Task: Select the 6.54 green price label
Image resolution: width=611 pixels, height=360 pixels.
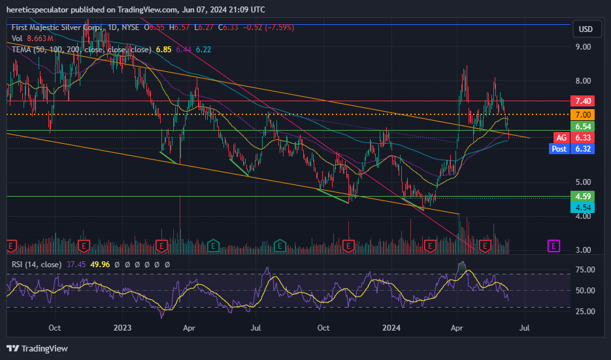Action: (583, 127)
